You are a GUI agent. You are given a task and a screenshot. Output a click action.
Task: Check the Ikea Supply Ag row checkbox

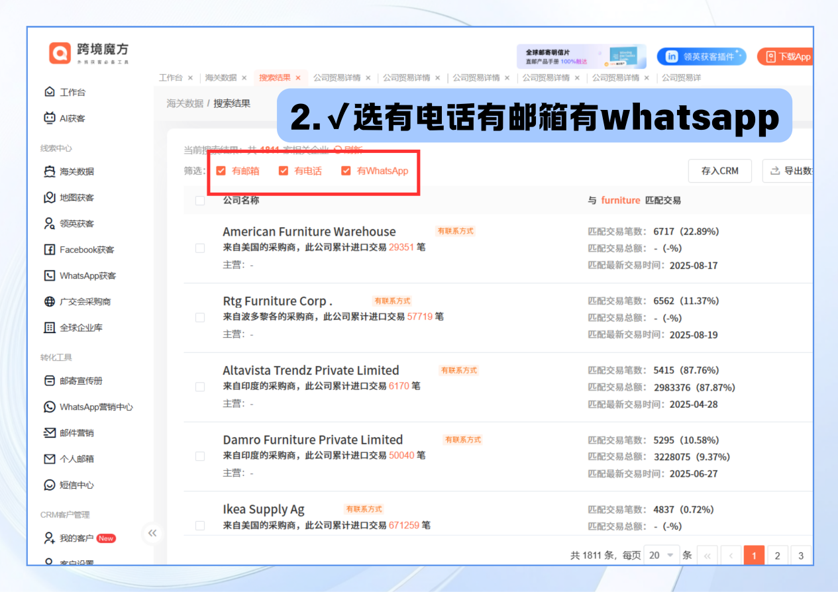(x=200, y=526)
